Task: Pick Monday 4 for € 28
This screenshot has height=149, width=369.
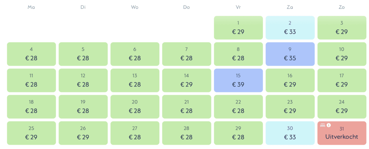Action: (x=31, y=54)
